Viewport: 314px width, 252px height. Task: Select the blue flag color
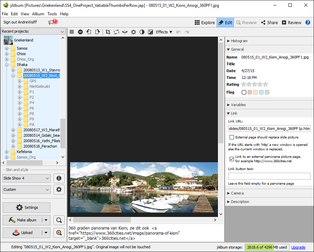261,92
